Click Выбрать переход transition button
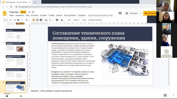Screen dimensions: 177x99 [95, 20]
